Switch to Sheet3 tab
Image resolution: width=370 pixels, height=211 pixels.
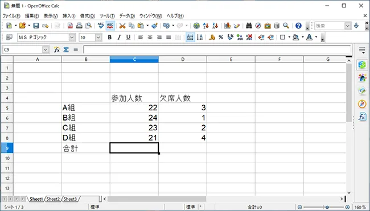pyautogui.click(x=70, y=199)
